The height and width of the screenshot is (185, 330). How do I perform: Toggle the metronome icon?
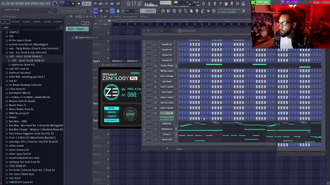[95, 4]
